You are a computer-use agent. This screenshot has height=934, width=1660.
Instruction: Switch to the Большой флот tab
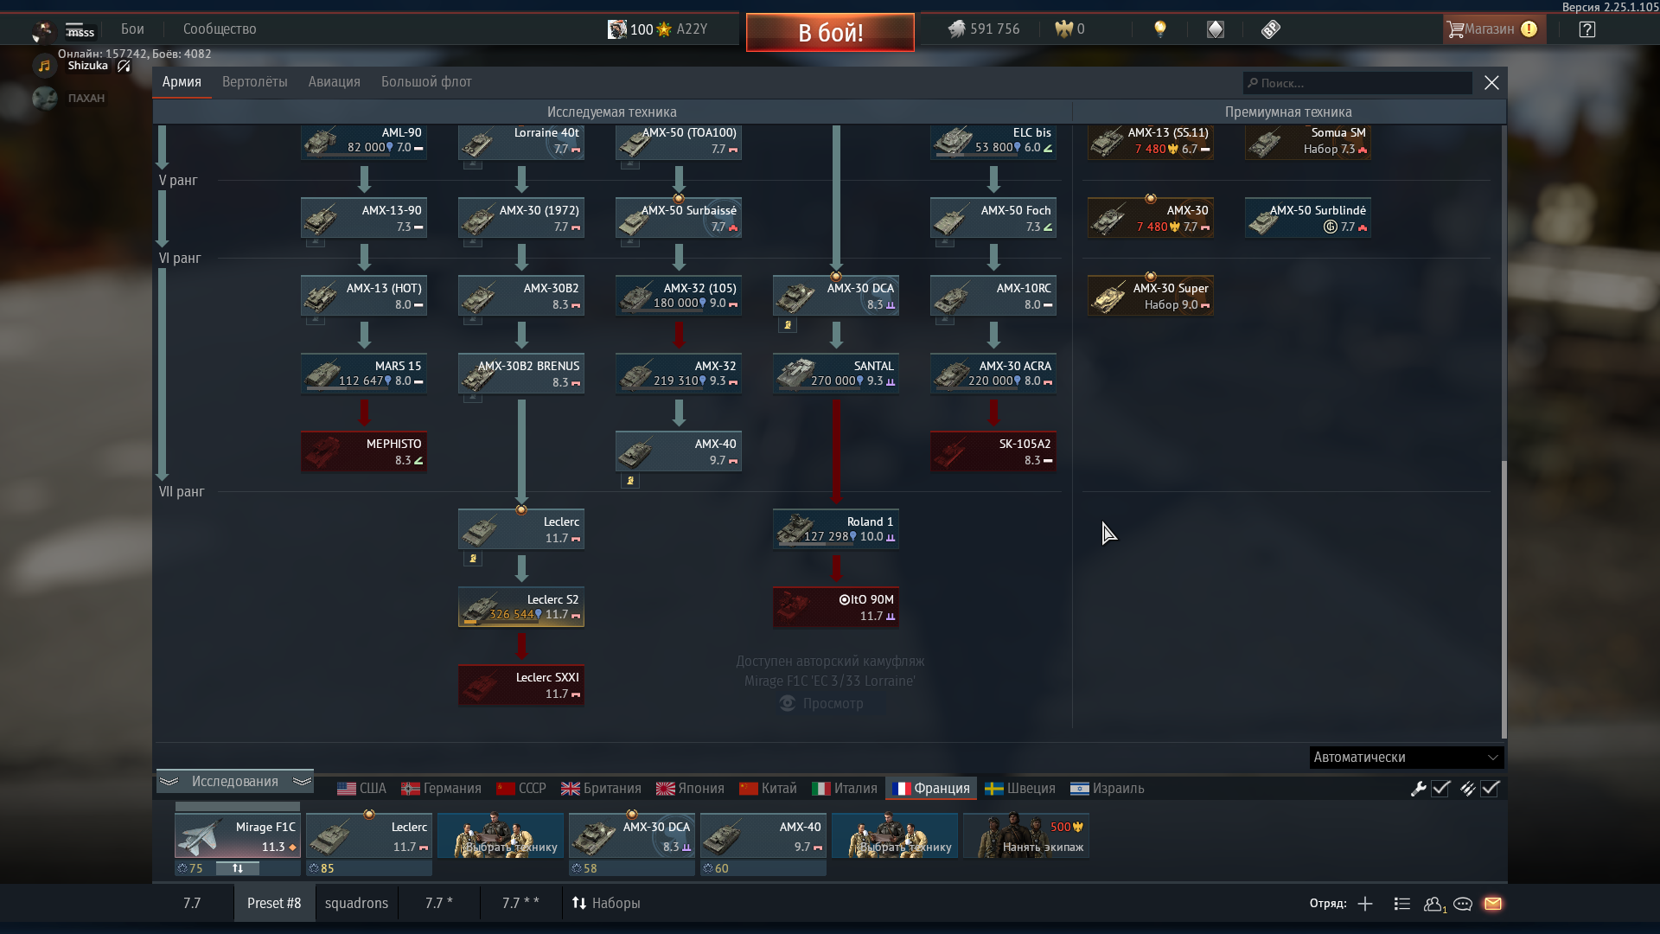pos(426,81)
